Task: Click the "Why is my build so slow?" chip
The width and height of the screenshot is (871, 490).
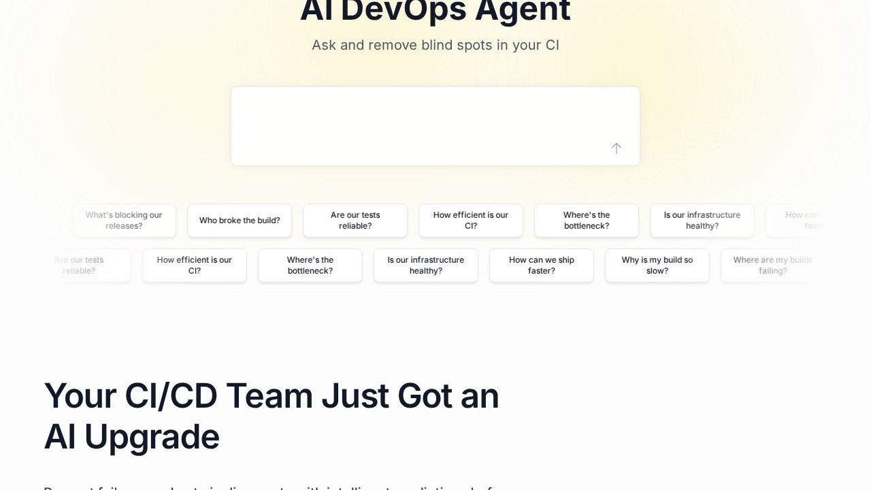Action: point(657,265)
